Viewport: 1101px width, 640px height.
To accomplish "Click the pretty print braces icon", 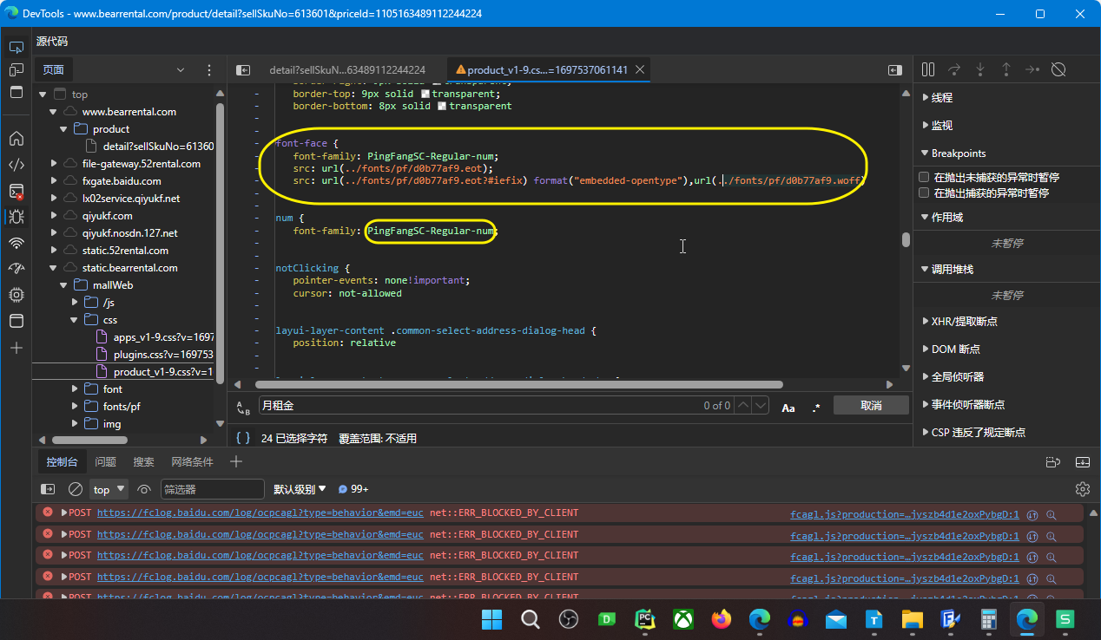I will (x=243, y=438).
